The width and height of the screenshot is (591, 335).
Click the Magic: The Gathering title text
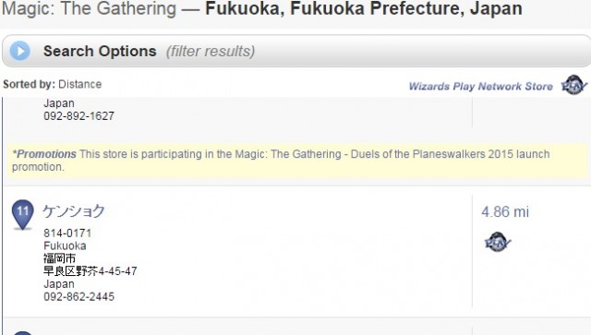89,8
